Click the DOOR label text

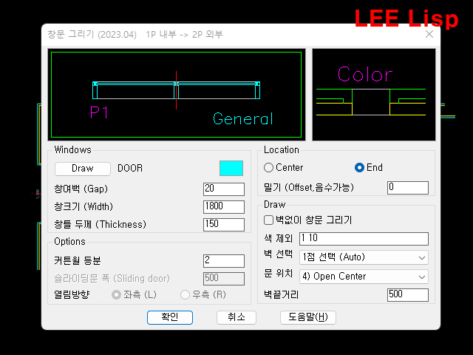130,169
